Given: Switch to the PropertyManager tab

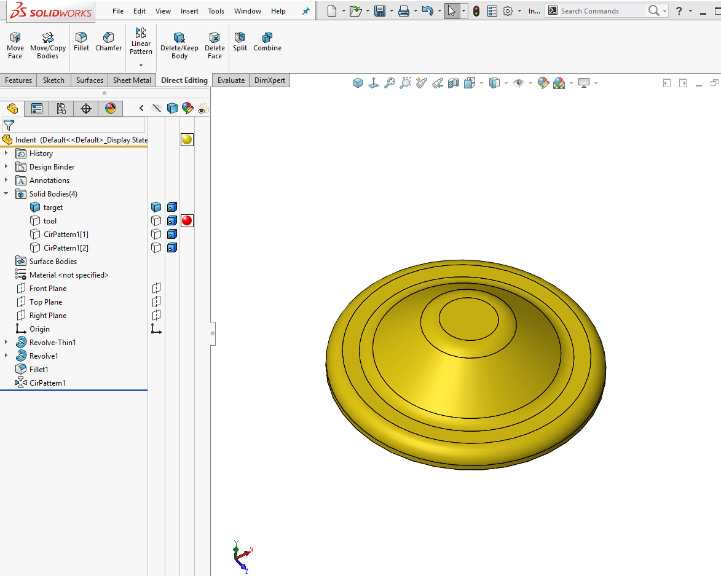Looking at the screenshot, I should pyautogui.click(x=37, y=109).
